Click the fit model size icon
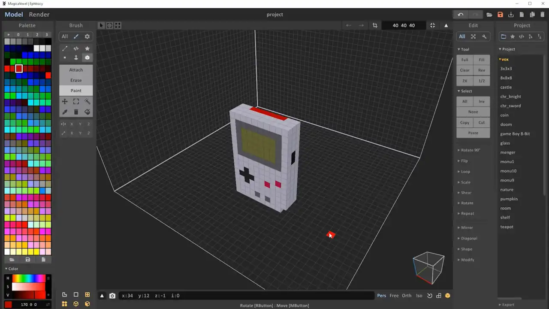549x309 pixels. tap(432, 25)
